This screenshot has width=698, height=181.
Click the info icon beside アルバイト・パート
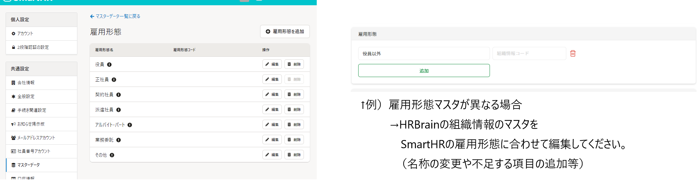click(x=130, y=125)
